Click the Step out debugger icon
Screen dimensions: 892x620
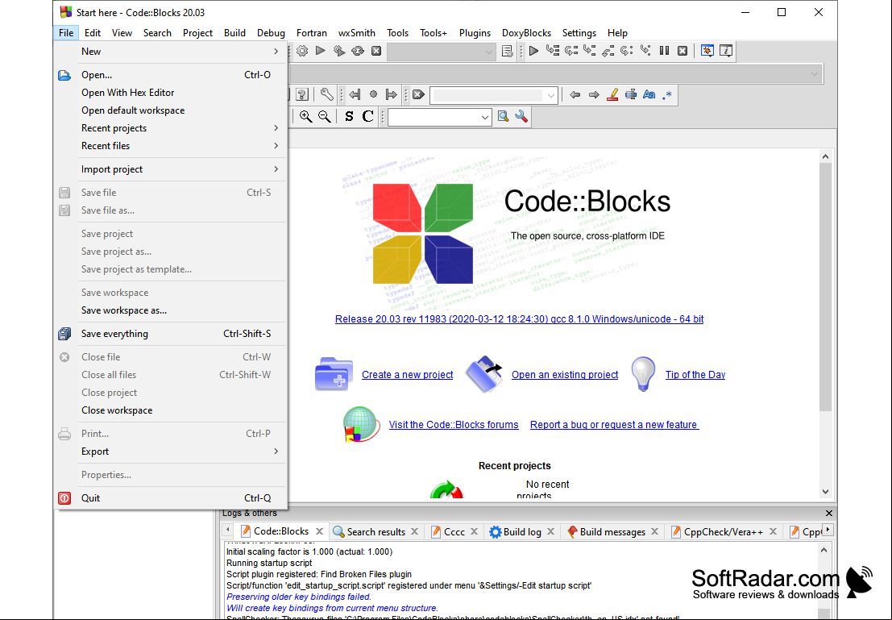click(608, 52)
